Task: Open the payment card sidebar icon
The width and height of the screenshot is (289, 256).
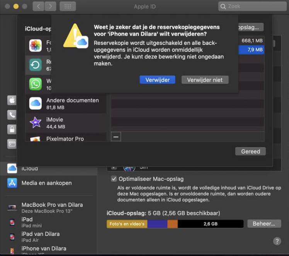Action: 12,144
